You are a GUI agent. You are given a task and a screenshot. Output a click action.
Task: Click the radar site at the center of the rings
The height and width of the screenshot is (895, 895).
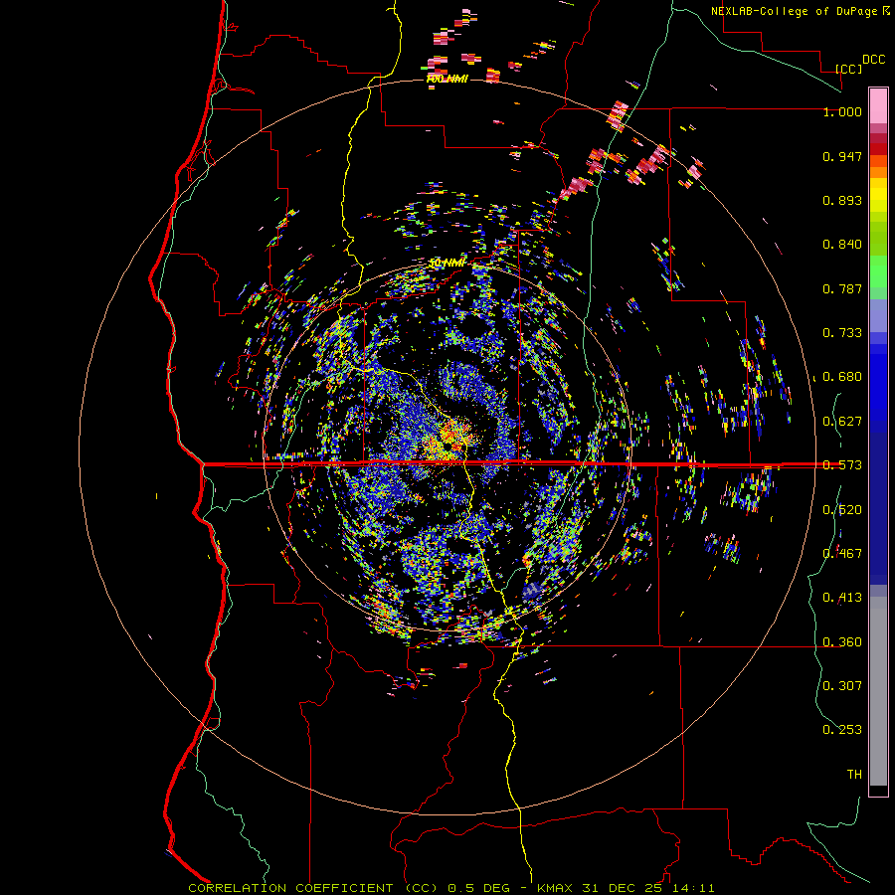click(x=447, y=447)
